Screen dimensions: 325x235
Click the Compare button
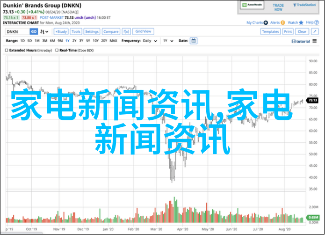point(111,31)
